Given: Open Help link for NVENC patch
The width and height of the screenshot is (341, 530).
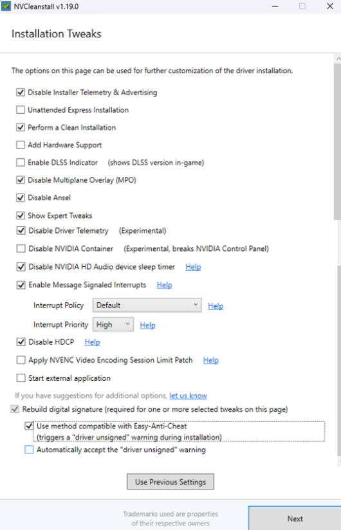Looking at the screenshot, I should coord(211,360).
